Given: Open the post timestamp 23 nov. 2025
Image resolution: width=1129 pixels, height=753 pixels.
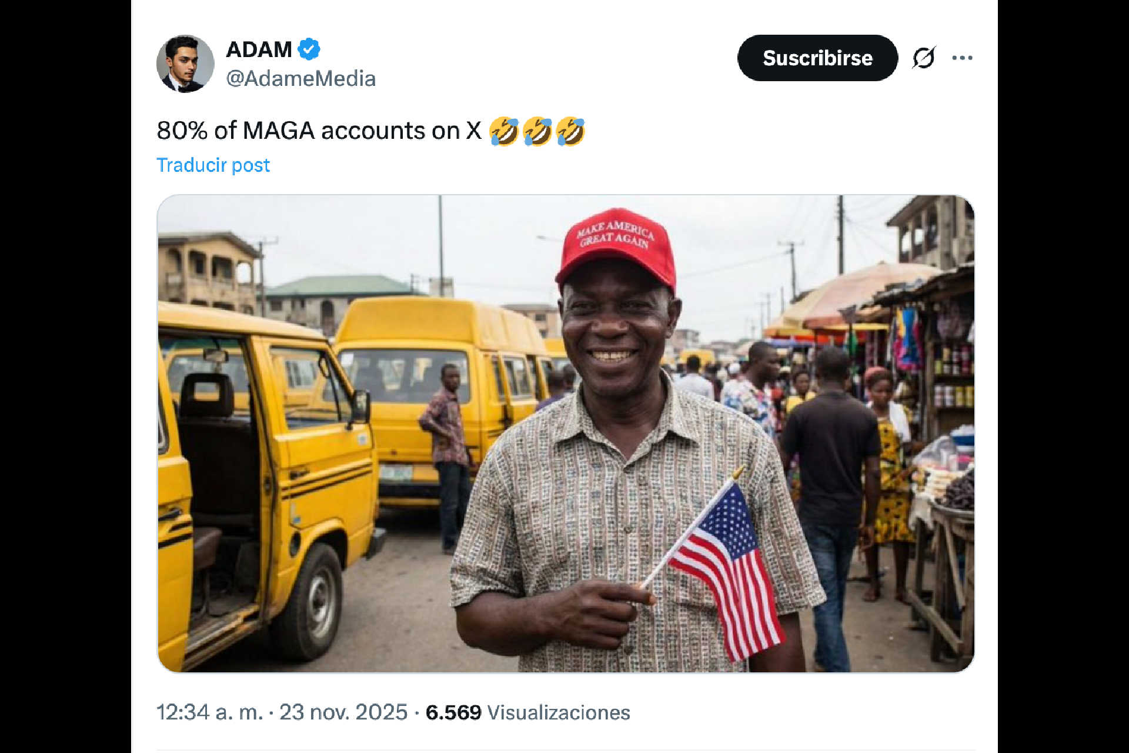Looking at the screenshot, I should [x=342, y=712].
